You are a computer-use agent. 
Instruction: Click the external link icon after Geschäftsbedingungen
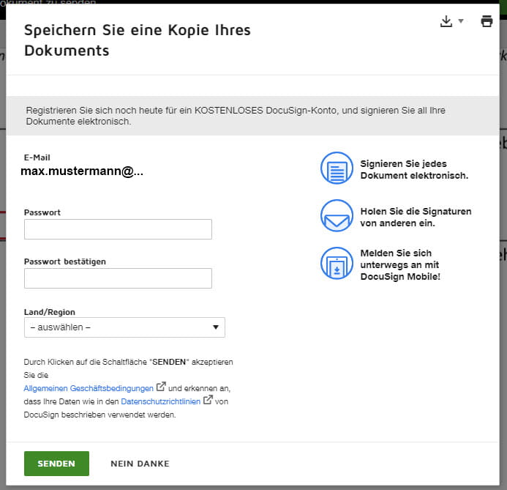click(x=161, y=387)
